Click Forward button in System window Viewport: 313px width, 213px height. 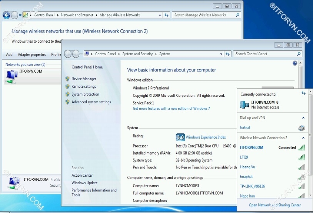point(76,54)
